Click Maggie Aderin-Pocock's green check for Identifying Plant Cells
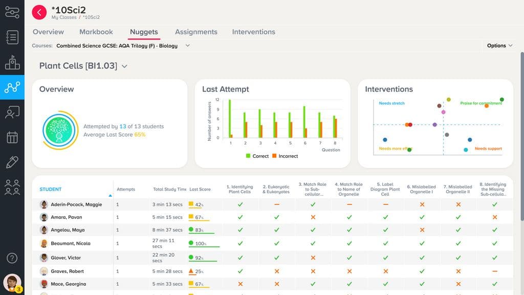Viewport: 524px width, 295px height. (240, 204)
